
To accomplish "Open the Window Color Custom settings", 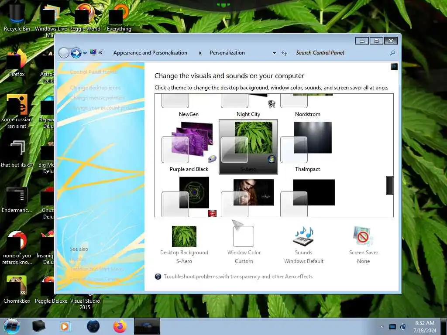I will (244, 245).
